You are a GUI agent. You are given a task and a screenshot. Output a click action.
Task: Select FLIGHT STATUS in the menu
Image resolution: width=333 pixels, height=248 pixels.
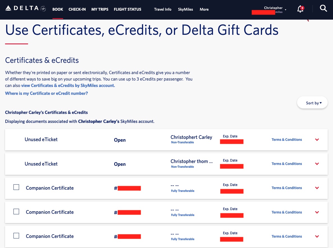point(127,9)
